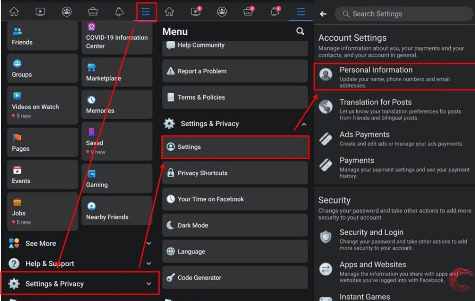Screen dimensions: 475x301
Task: Open the Pages shortcut card
Action: (x=43, y=142)
